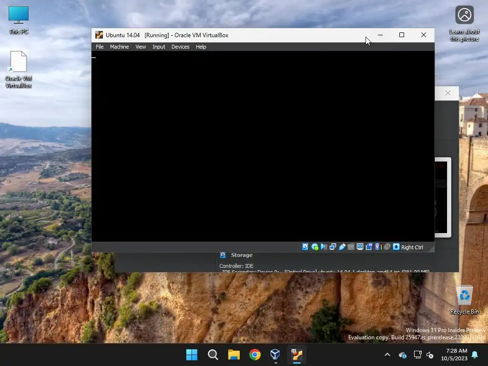Click the USB devices status icon
Viewport: 488px width, 366px height.
[342, 247]
